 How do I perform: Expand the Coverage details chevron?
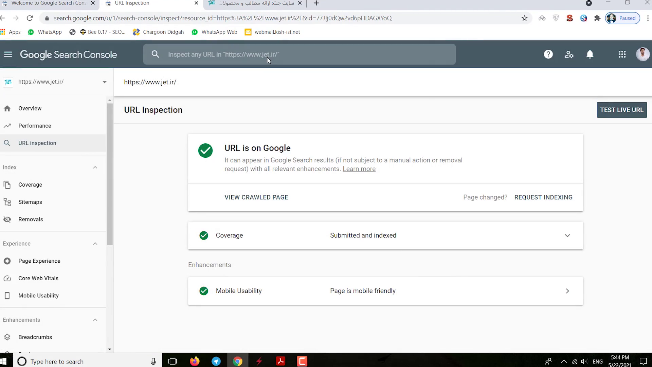point(567,235)
